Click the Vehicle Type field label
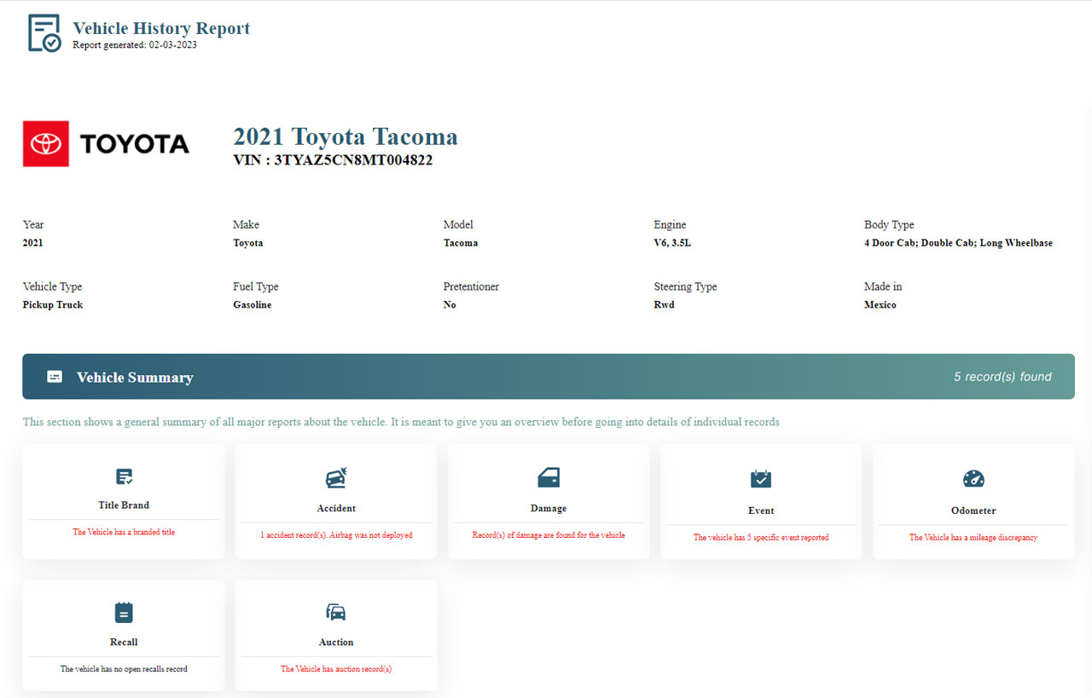1092x698 pixels. (53, 287)
